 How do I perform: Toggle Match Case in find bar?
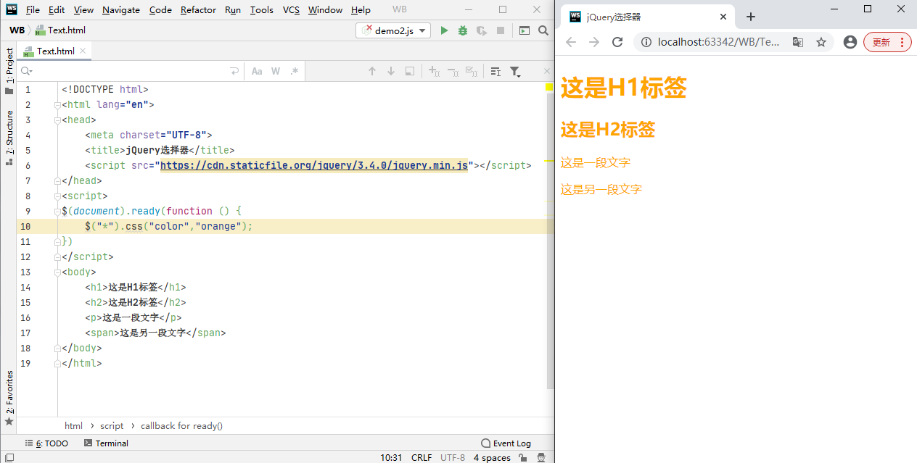pos(257,71)
